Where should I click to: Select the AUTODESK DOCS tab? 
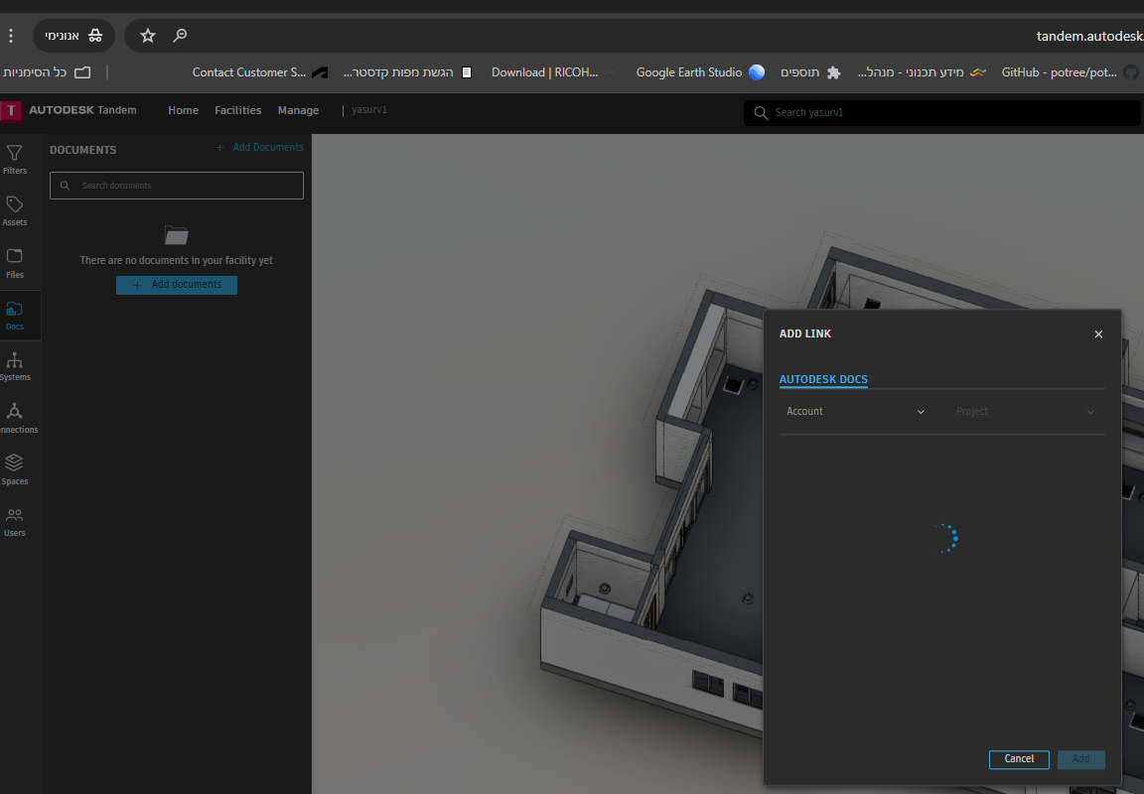click(823, 379)
